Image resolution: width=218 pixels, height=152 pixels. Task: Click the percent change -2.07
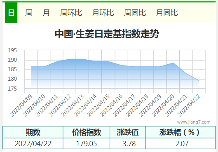[x=180, y=144]
